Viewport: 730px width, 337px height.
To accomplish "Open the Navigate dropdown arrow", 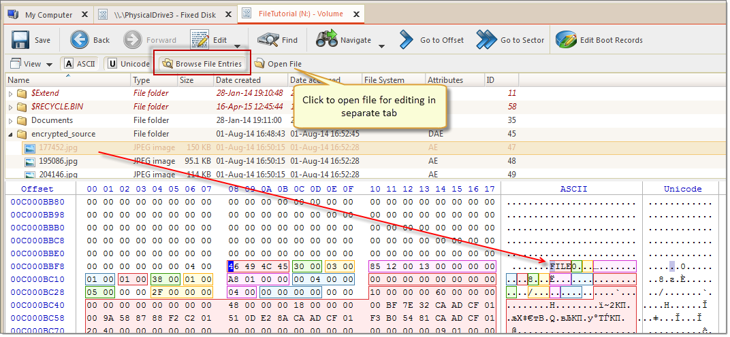I will (x=381, y=47).
